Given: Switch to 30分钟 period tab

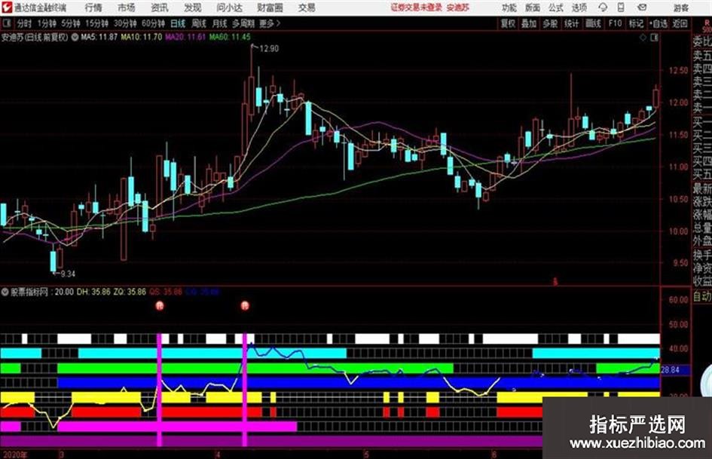Looking at the screenshot, I should tap(125, 23).
